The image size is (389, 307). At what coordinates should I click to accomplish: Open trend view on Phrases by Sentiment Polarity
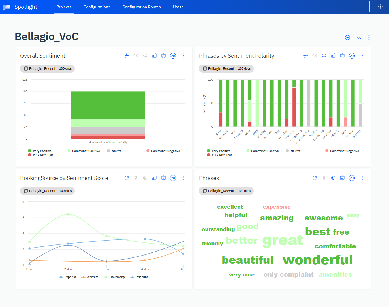[x=342, y=55]
